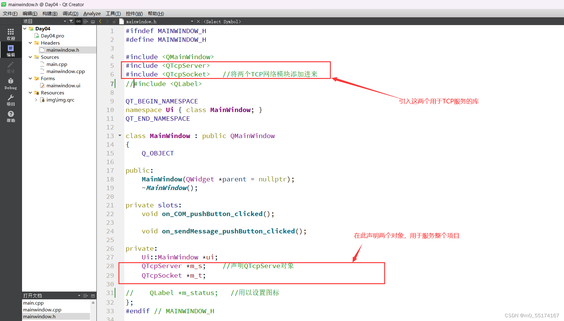Toggle synchronize with editor link icon
The width and height of the screenshot is (564, 321).
point(78,21)
